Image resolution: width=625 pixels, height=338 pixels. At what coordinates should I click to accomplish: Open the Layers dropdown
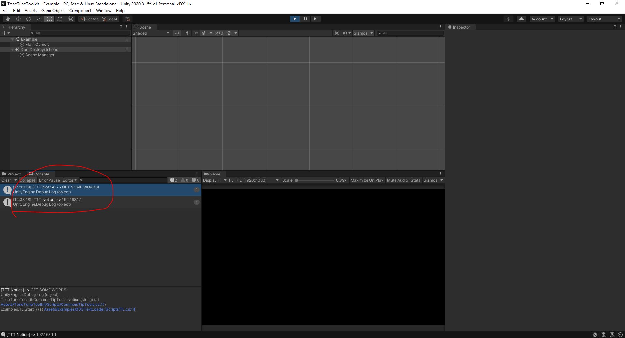[x=571, y=19]
